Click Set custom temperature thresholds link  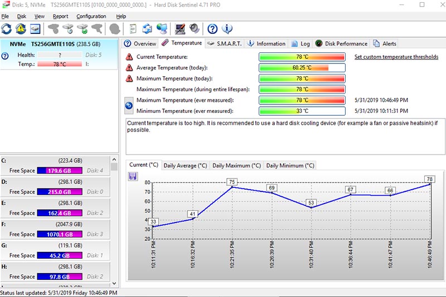tap(396, 57)
